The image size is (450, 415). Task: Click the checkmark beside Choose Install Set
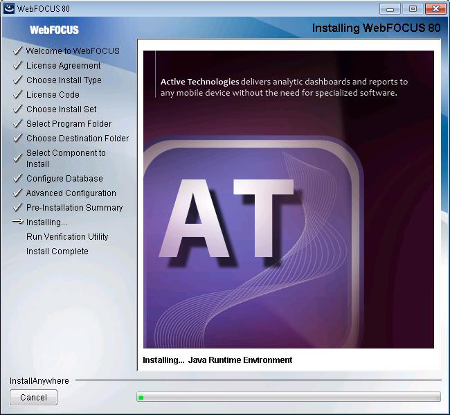pos(17,109)
